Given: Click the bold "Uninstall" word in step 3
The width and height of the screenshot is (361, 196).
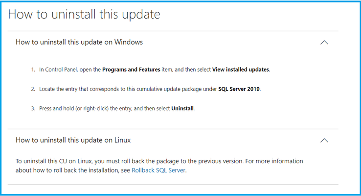Looking at the screenshot, I should pyautogui.click(x=182, y=108).
